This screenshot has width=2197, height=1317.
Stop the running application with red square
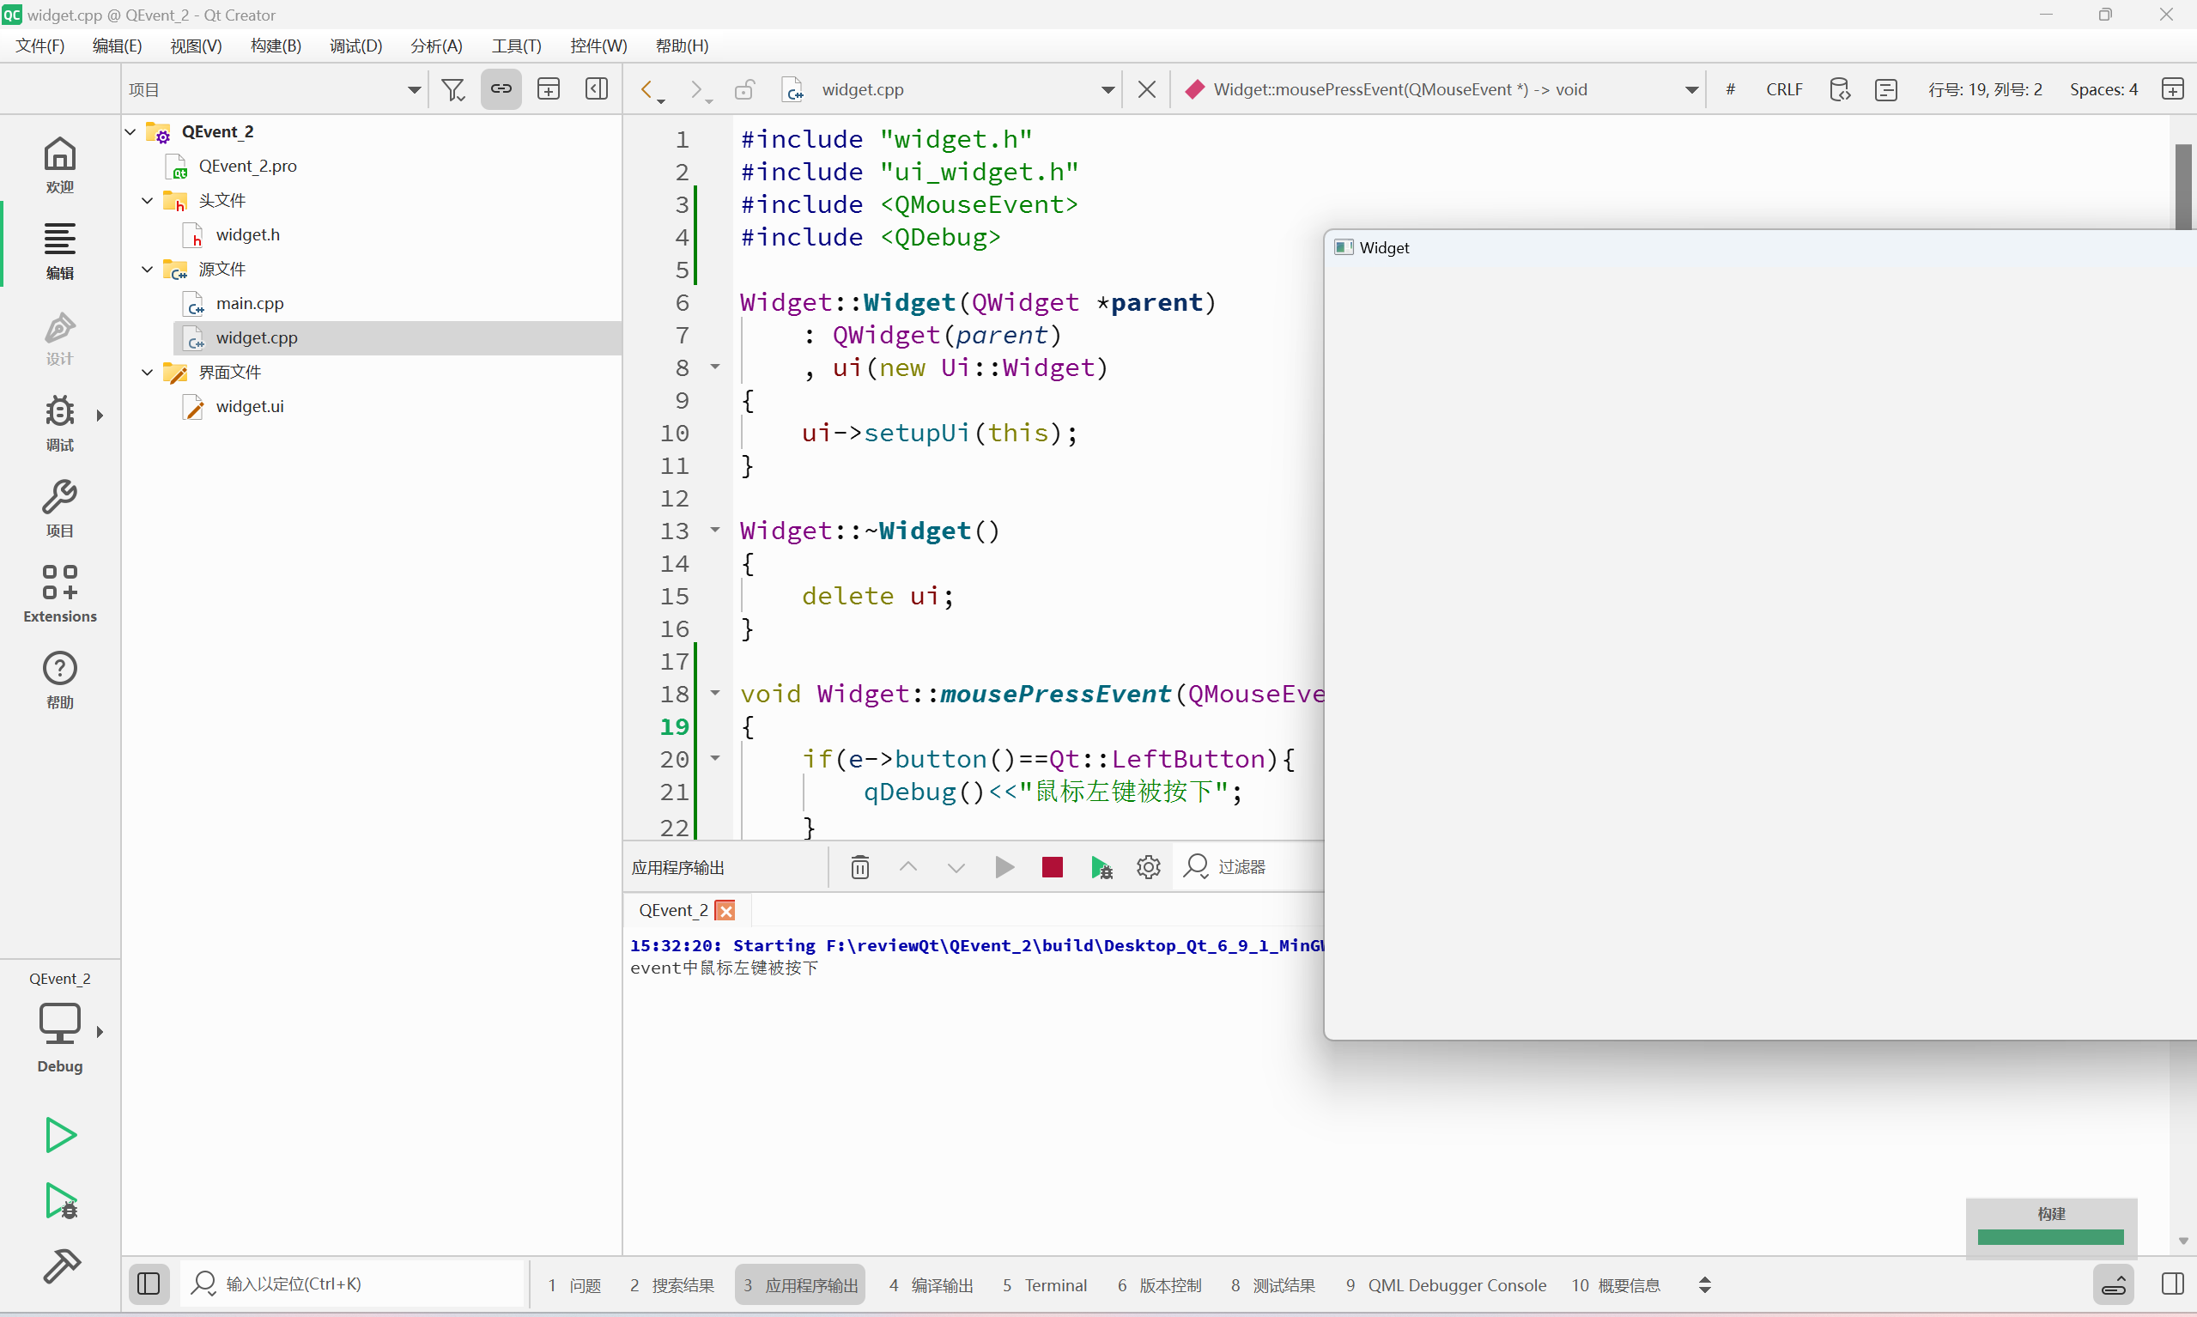[x=1052, y=867]
